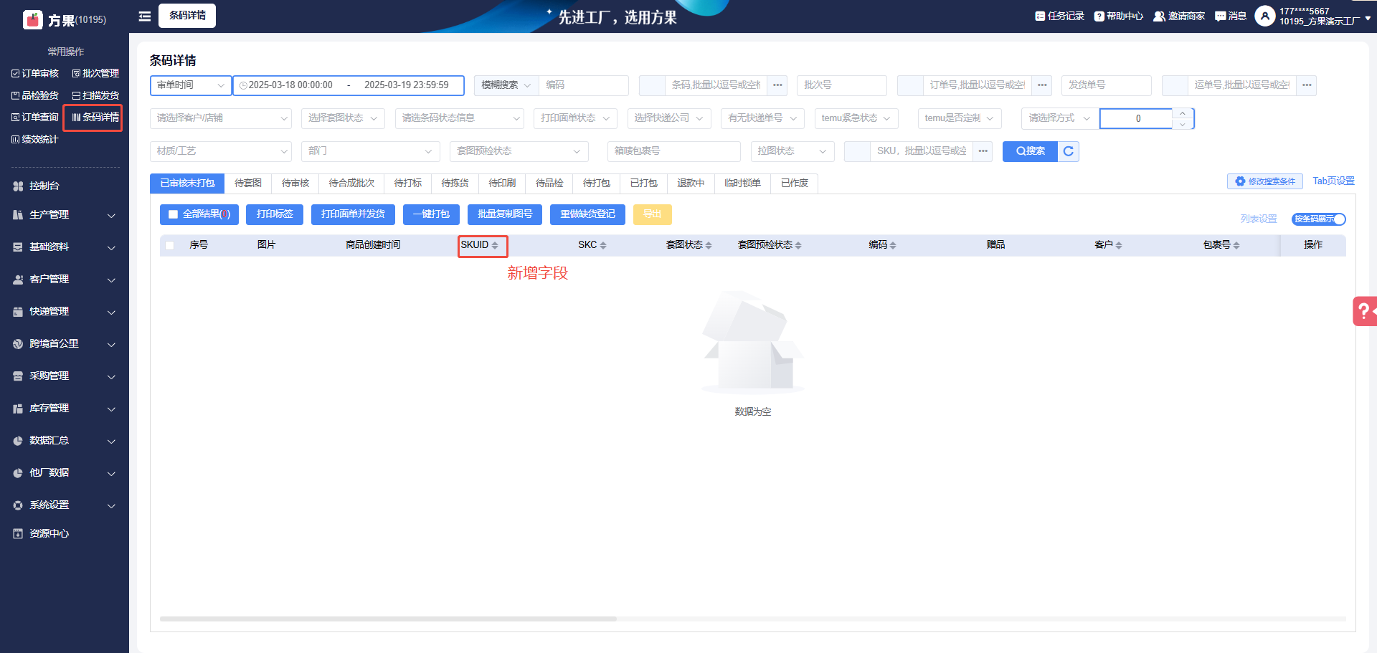1377x653 pixels.
Task: Open 帮助中心 in the top bar
Action: click(x=1118, y=16)
